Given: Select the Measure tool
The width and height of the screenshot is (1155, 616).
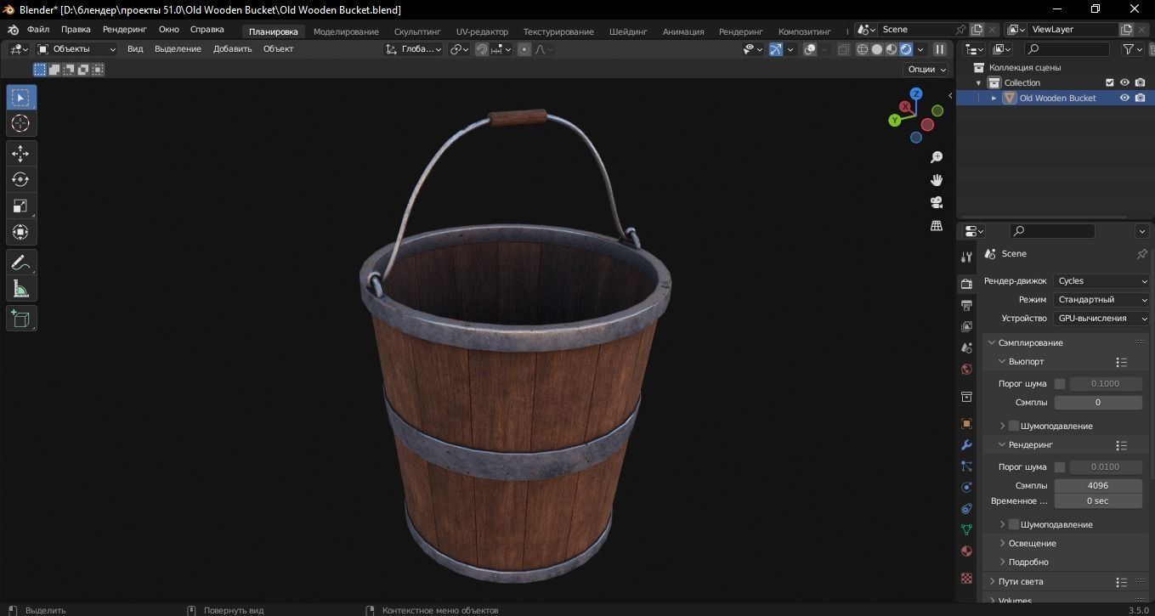Looking at the screenshot, I should (x=21, y=289).
